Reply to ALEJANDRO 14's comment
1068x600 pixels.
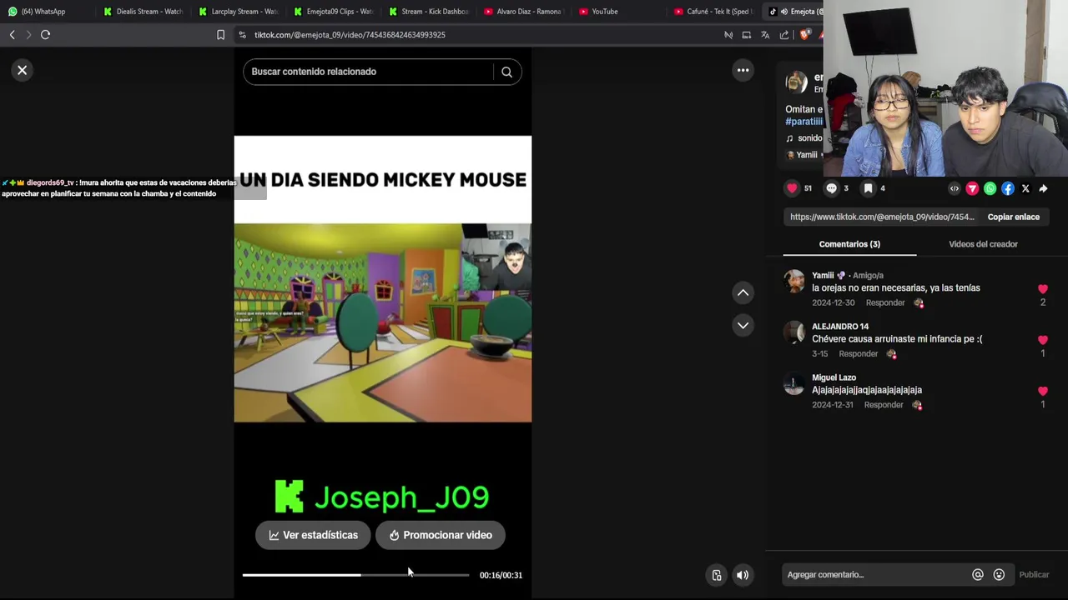[859, 353]
